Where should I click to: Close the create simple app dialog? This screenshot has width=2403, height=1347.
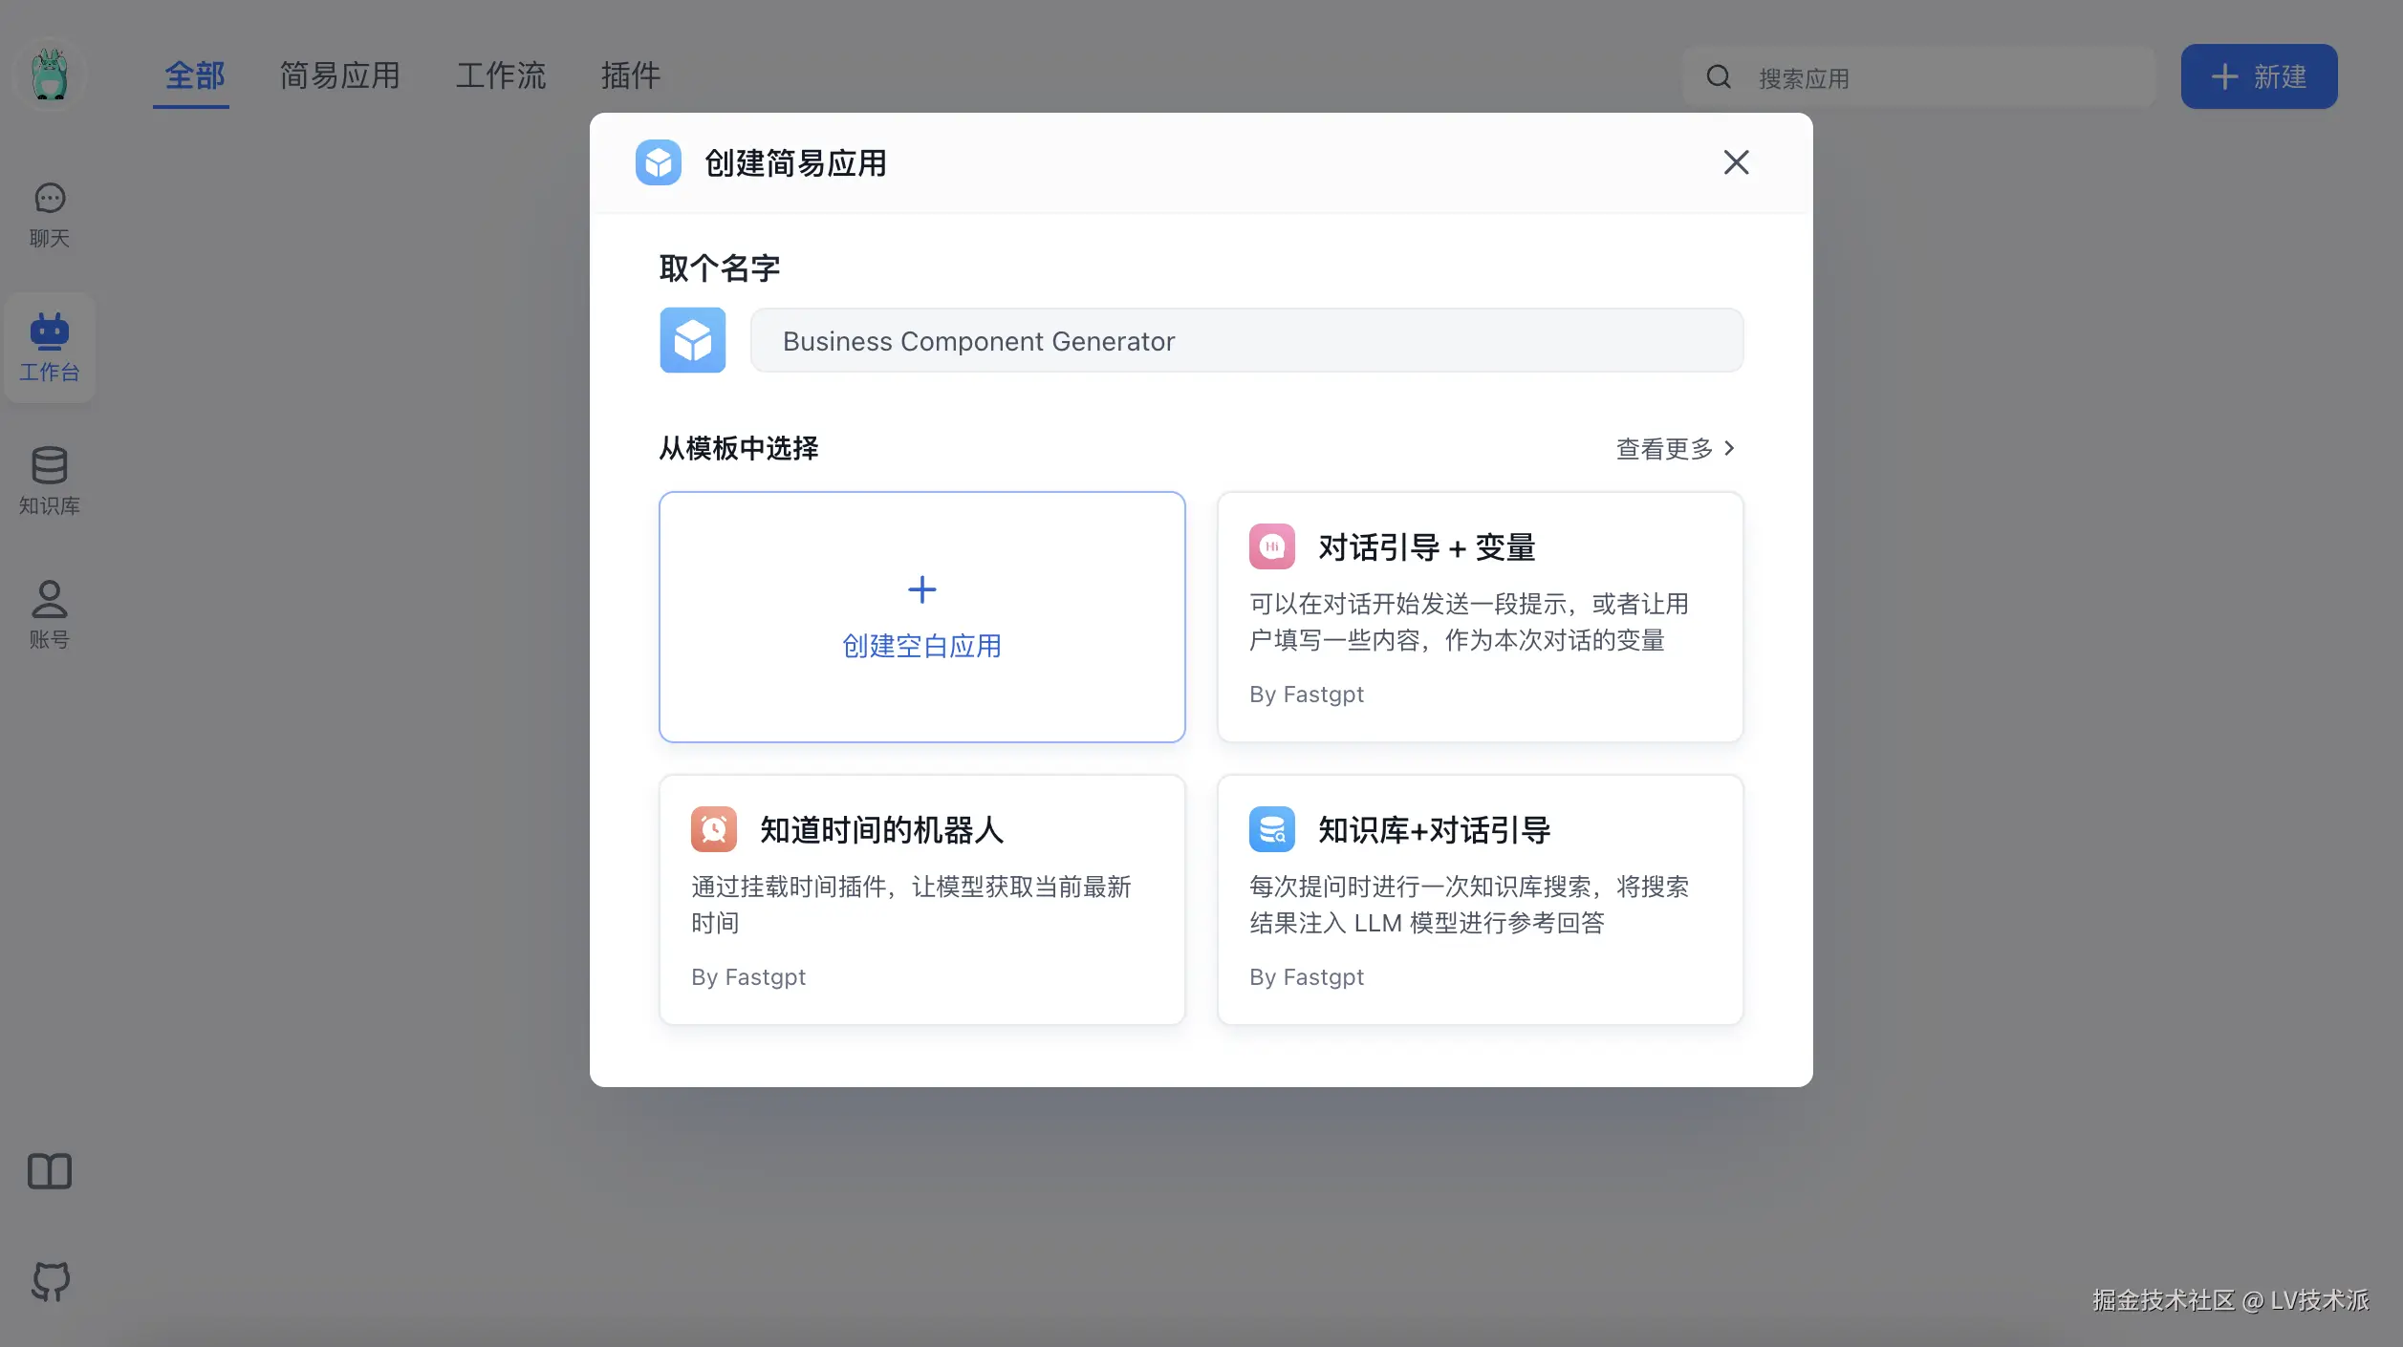(1736, 162)
